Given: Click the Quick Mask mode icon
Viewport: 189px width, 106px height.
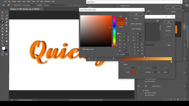Looking at the screenshot, I should click(2, 54).
